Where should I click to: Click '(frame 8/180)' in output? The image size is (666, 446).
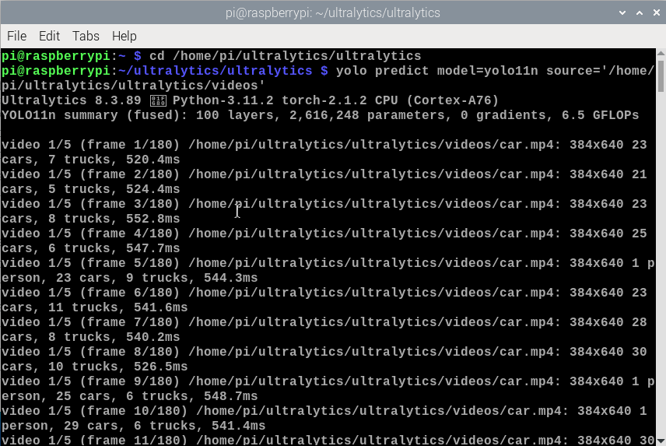[x=130, y=352]
